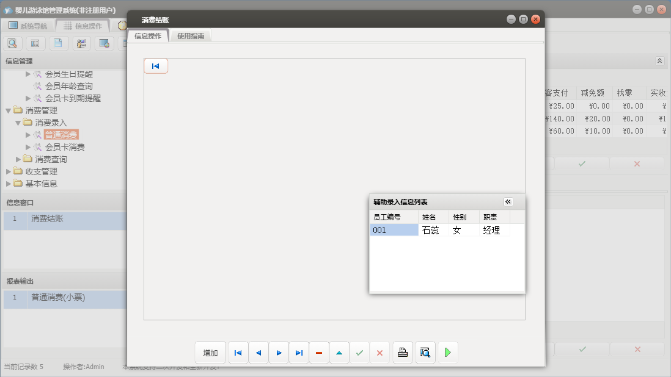Go to next record arrow

pyautogui.click(x=279, y=353)
